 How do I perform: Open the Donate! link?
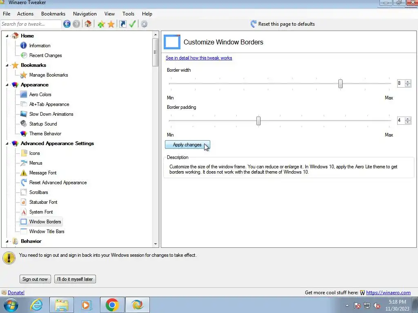pos(16,293)
